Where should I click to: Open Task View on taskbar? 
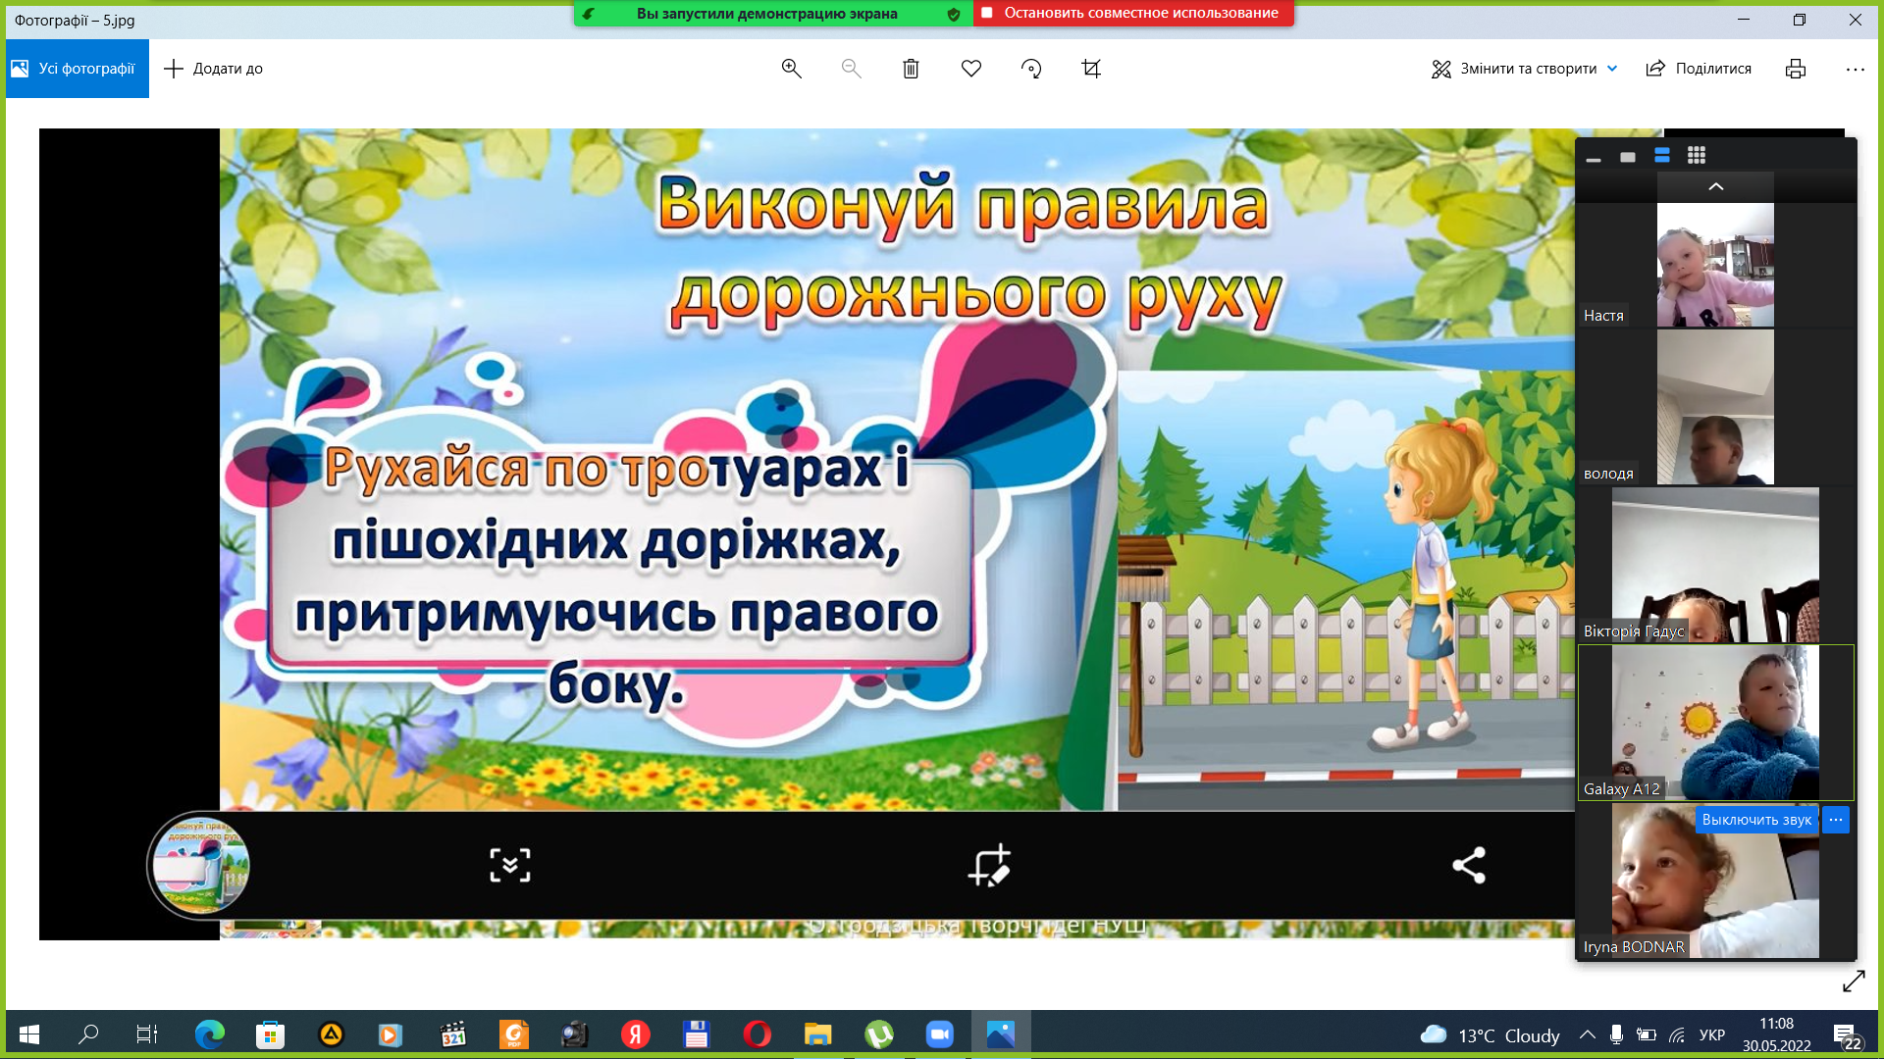147,1034
